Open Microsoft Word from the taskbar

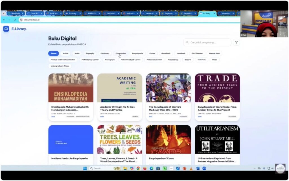click(x=198, y=168)
